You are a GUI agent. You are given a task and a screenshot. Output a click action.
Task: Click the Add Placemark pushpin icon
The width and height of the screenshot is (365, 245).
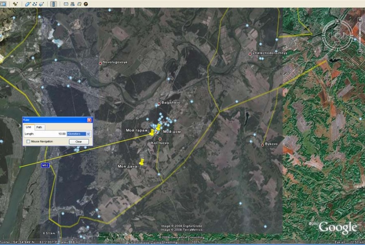point(16,4)
